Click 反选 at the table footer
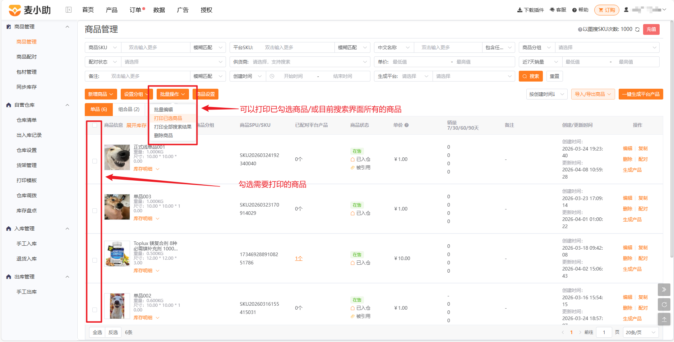Viewport: 674px width, 342px height. [113, 332]
